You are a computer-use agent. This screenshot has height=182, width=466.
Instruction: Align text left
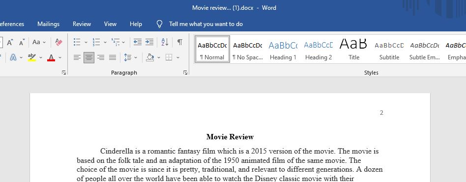click(77, 57)
